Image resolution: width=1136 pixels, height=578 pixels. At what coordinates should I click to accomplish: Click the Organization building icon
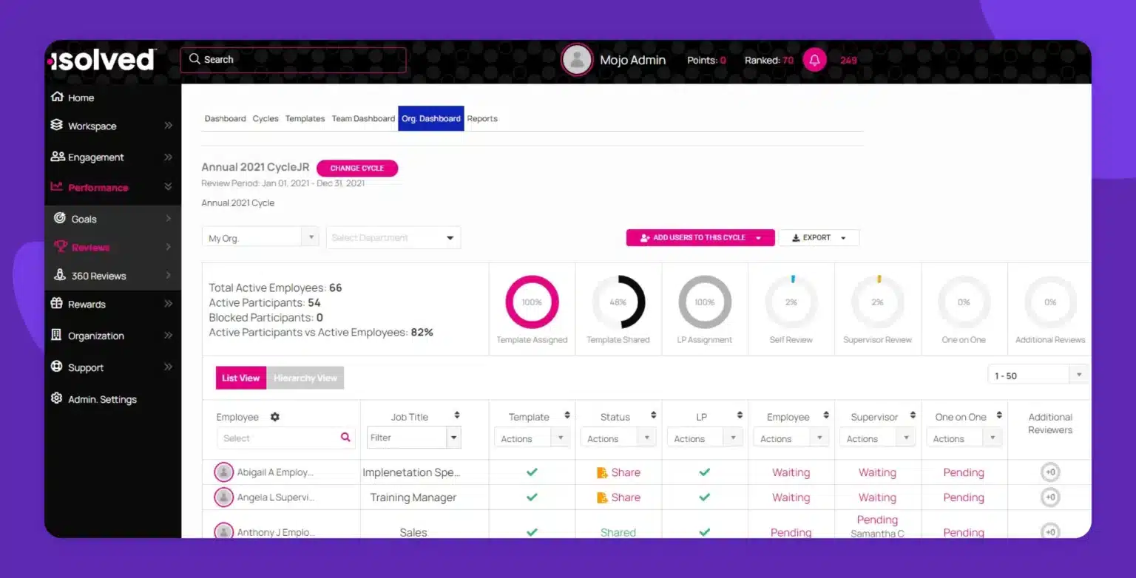coord(56,335)
